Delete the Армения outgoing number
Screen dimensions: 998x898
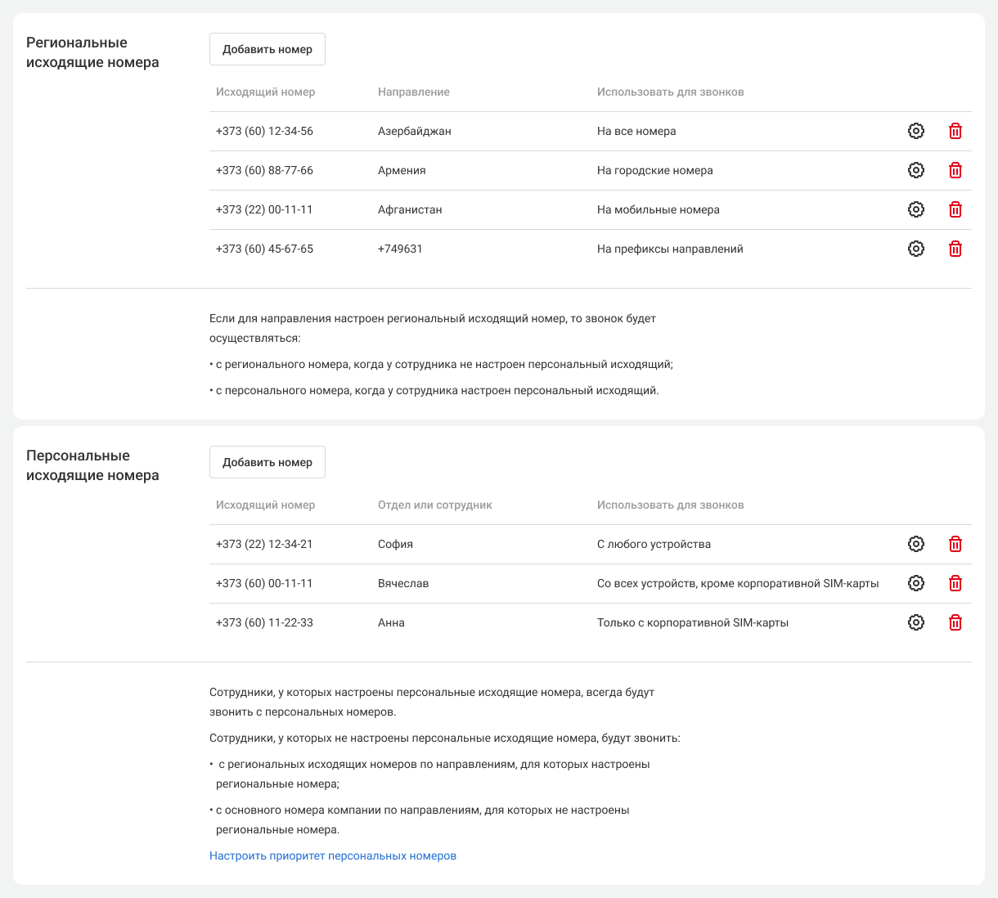(955, 170)
